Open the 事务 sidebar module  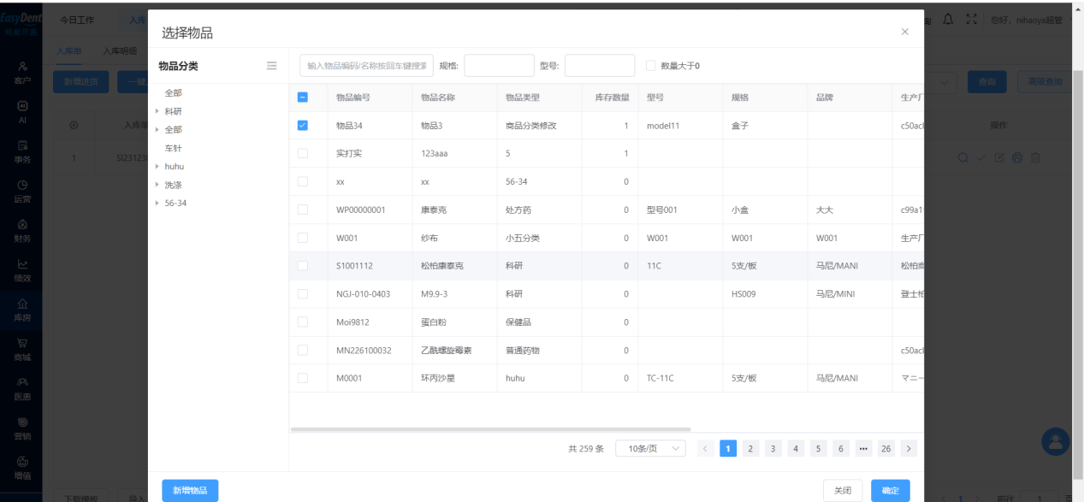pos(22,151)
